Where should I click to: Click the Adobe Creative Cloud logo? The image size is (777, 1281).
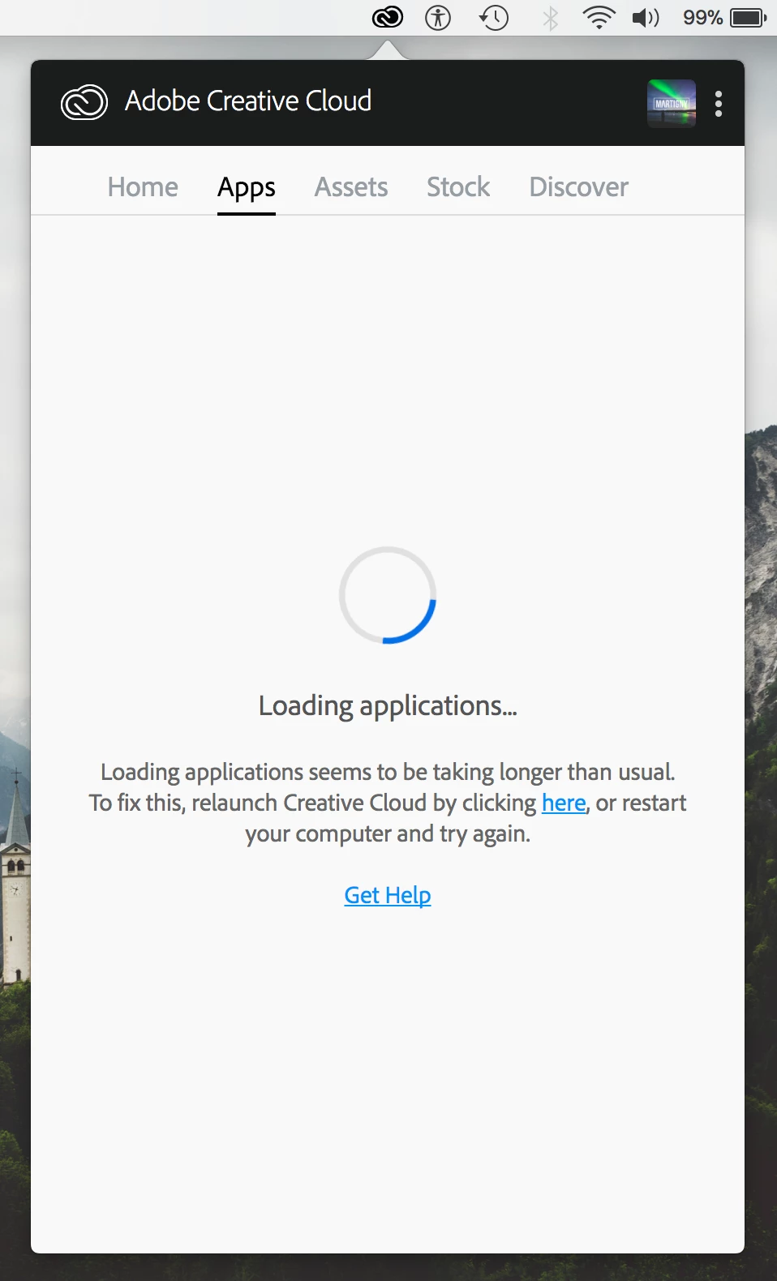coord(84,102)
